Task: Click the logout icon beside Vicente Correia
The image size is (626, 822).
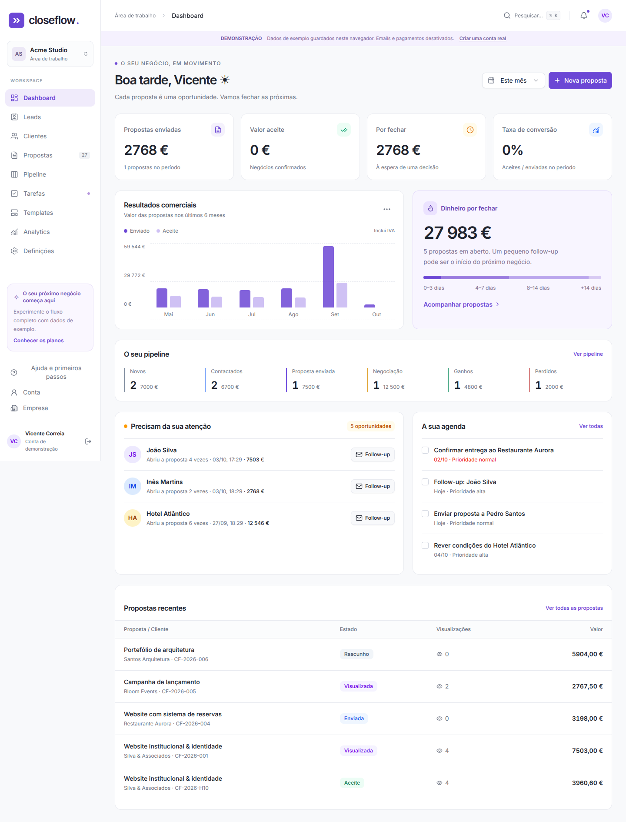Action: pyautogui.click(x=88, y=441)
